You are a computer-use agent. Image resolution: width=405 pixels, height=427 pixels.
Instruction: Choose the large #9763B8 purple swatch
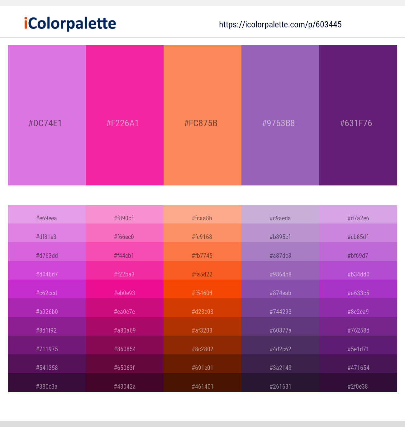coord(280,115)
